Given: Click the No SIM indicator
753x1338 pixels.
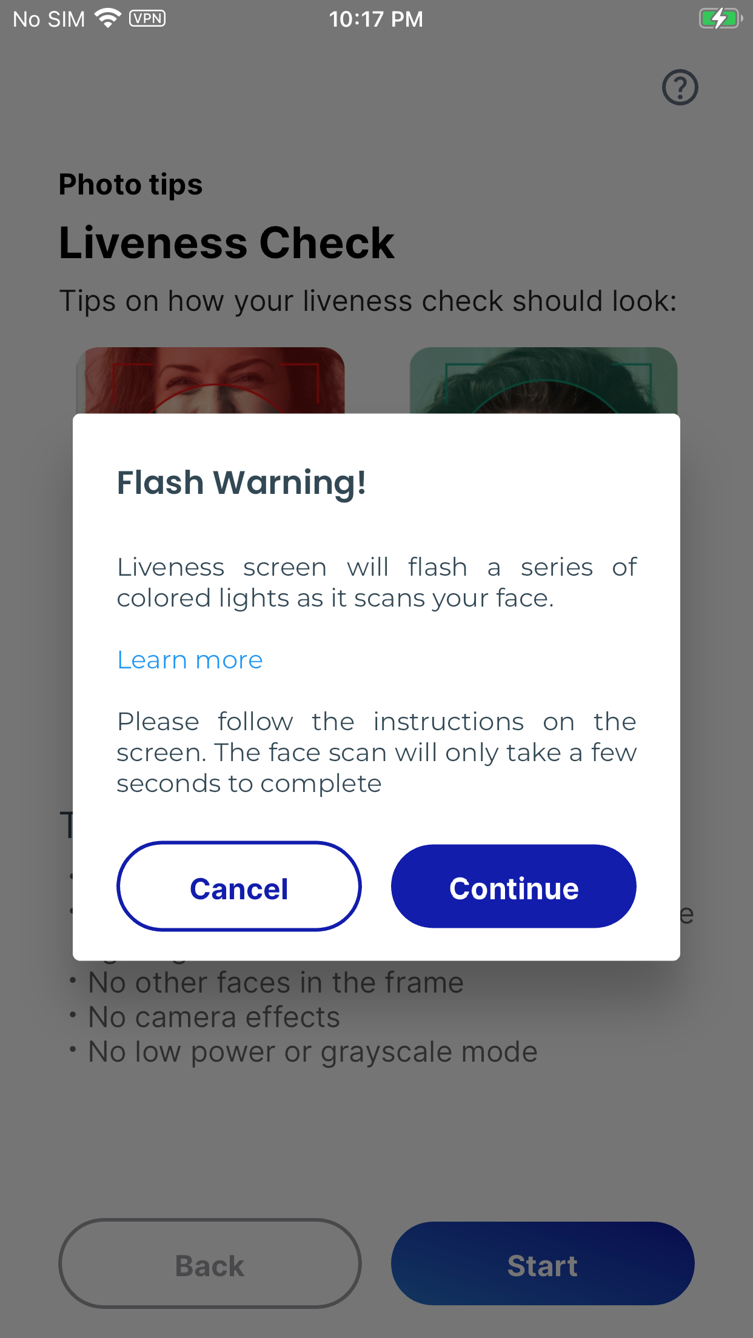Looking at the screenshot, I should [x=49, y=19].
